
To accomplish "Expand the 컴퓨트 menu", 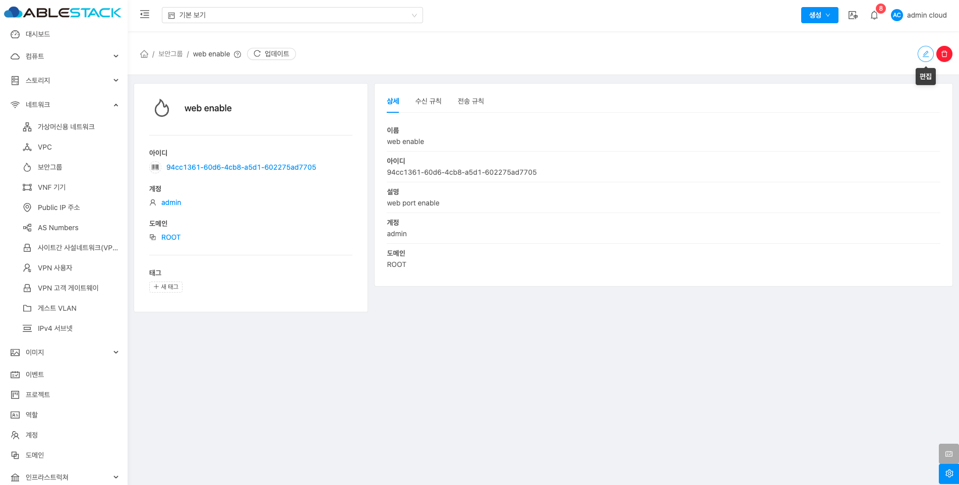I will [x=64, y=56].
